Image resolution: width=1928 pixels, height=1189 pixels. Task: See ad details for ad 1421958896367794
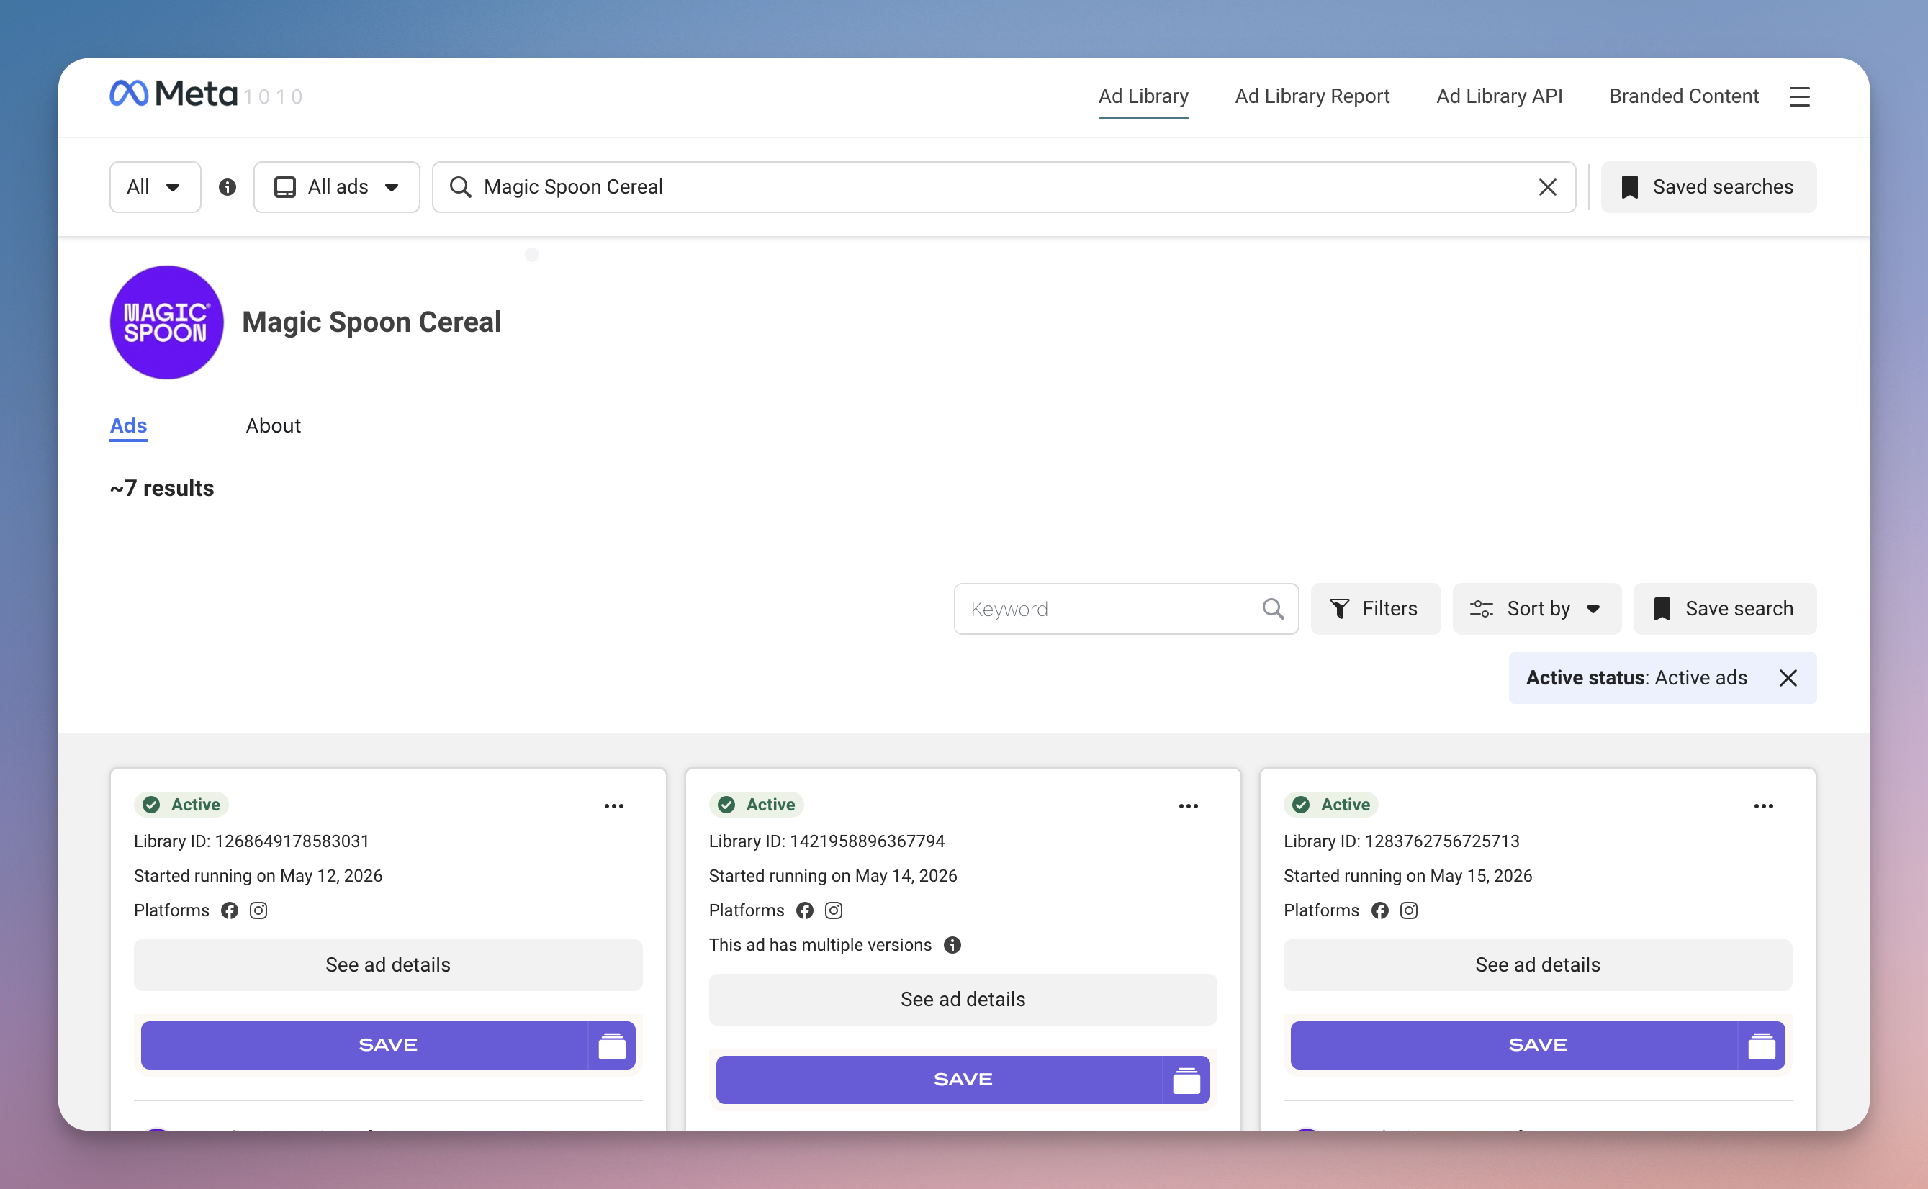963,1000
